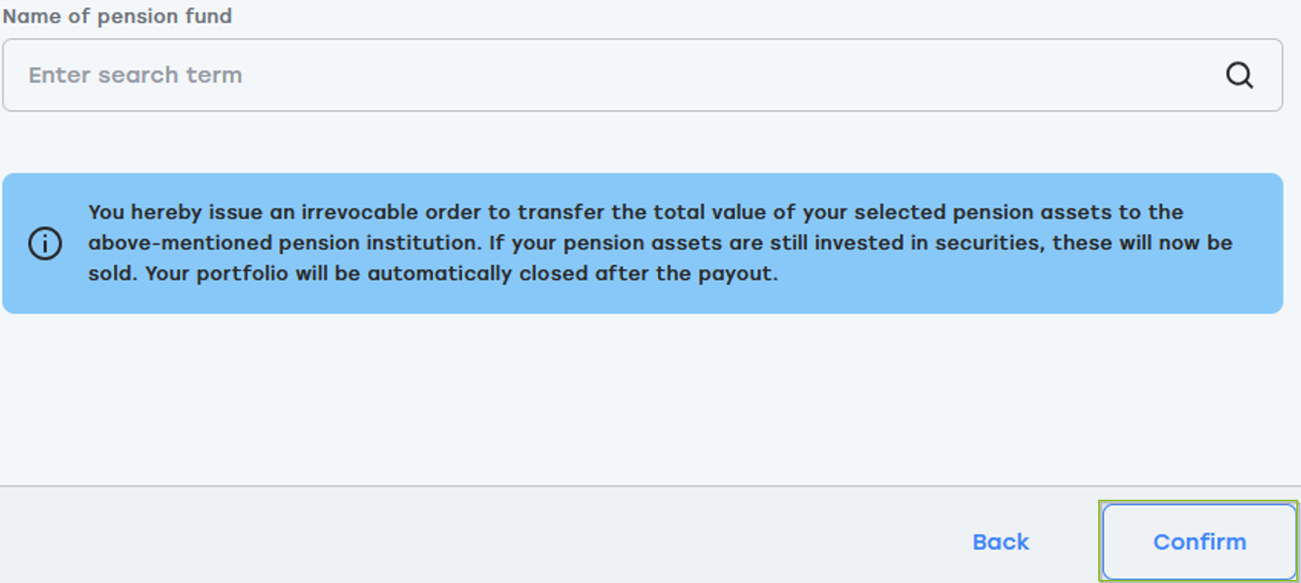Go back using the Back link

coord(1001,541)
